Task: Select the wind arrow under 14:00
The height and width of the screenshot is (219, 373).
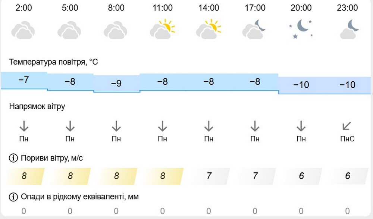Action: (209, 126)
